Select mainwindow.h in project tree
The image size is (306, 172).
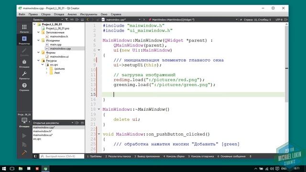tap(59, 36)
